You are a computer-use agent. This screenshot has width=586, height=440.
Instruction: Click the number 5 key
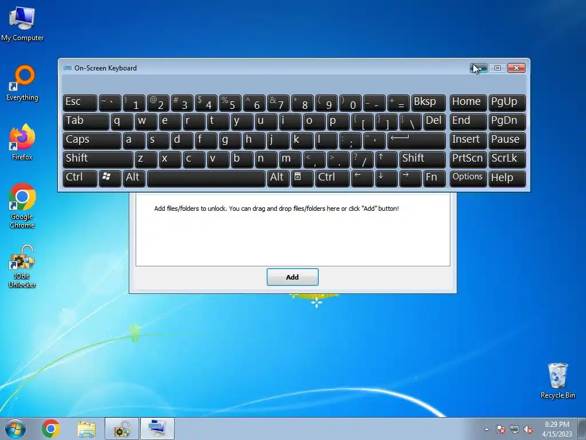[x=230, y=103]
